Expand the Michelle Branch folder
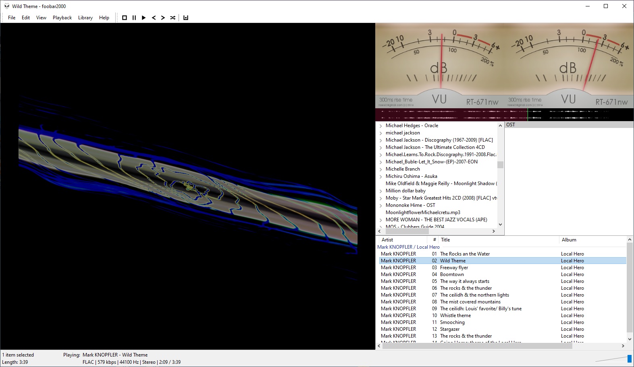The height and width of the screenshot is (367, 634). point(380,169)
